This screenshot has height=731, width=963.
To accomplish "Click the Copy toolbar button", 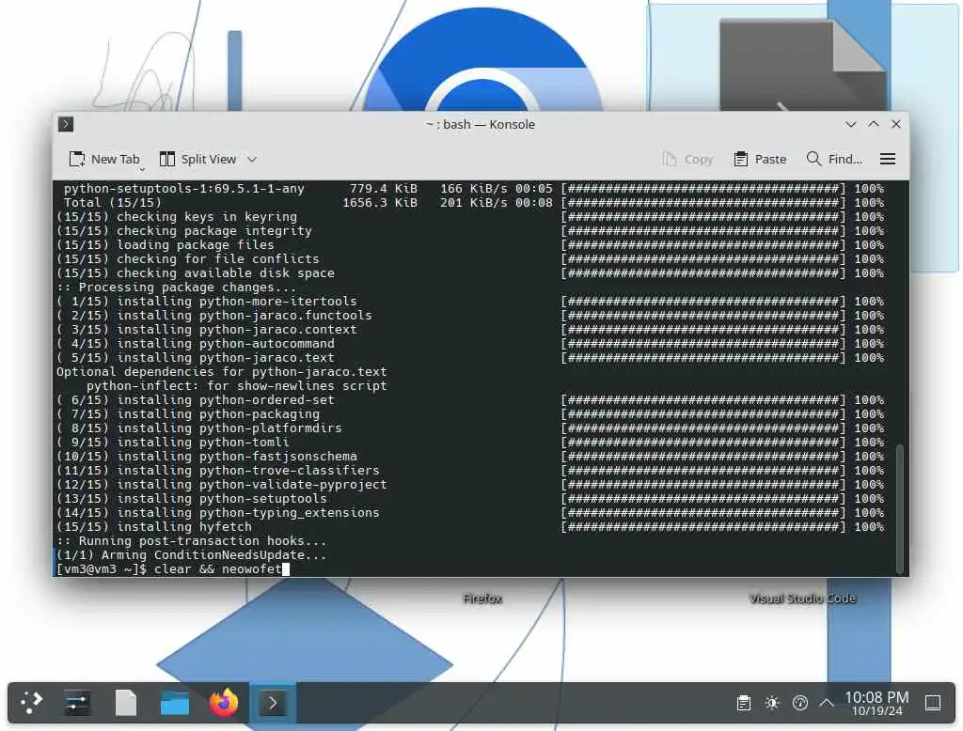I will click(687, 159).
